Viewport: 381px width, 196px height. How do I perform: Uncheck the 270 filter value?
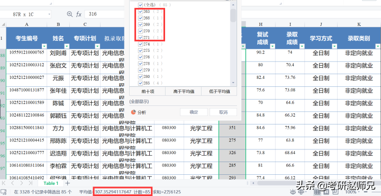tap(140, 31)
